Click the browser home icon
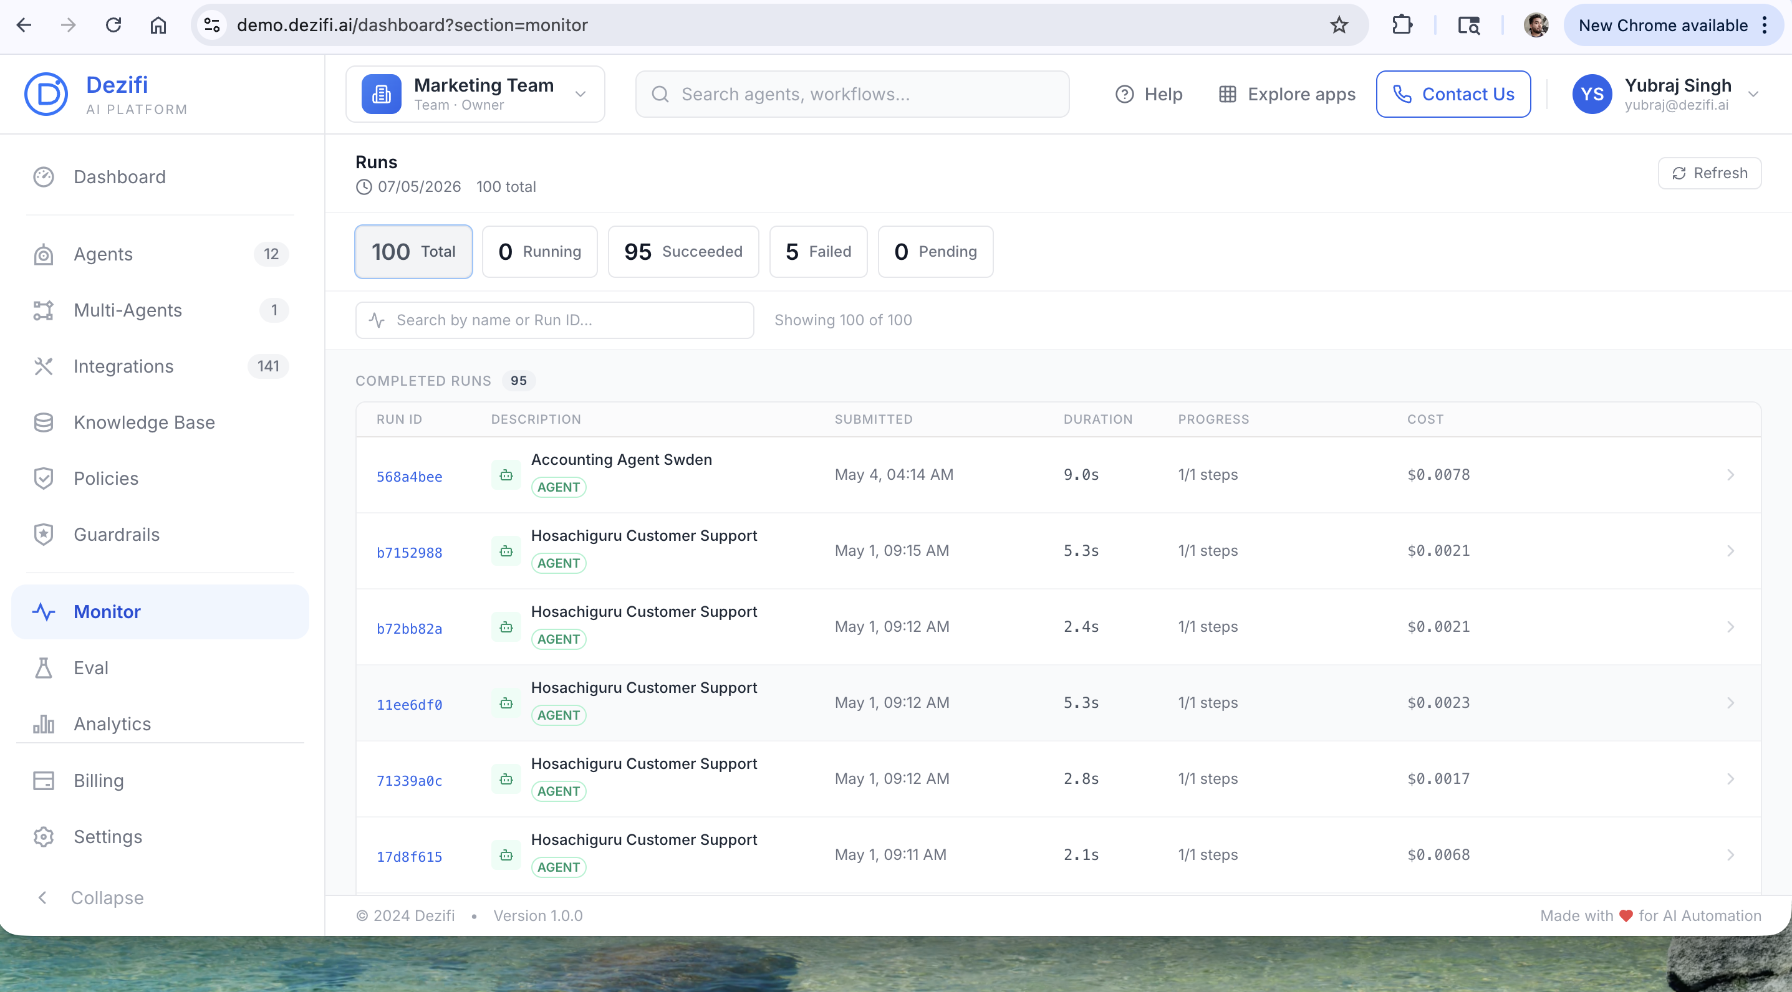The width and height of the screenshot is (1792, 992). point(158,25)
